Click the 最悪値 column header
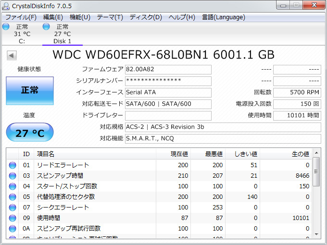Viewport: 327px width, 245px height. click(208, 154)
